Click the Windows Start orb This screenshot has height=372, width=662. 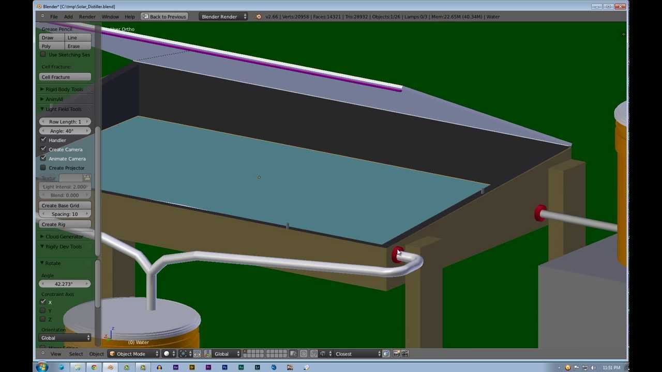tap(42, 367)
